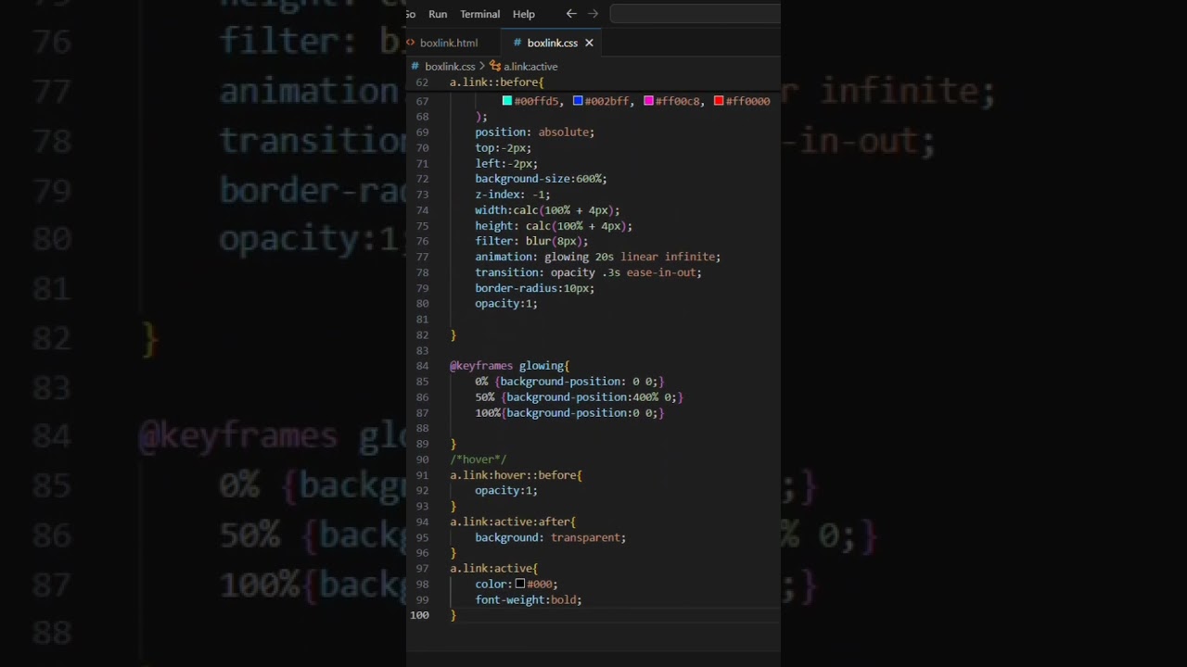Click the '/*hover*/' comment line

pos(479,459)
